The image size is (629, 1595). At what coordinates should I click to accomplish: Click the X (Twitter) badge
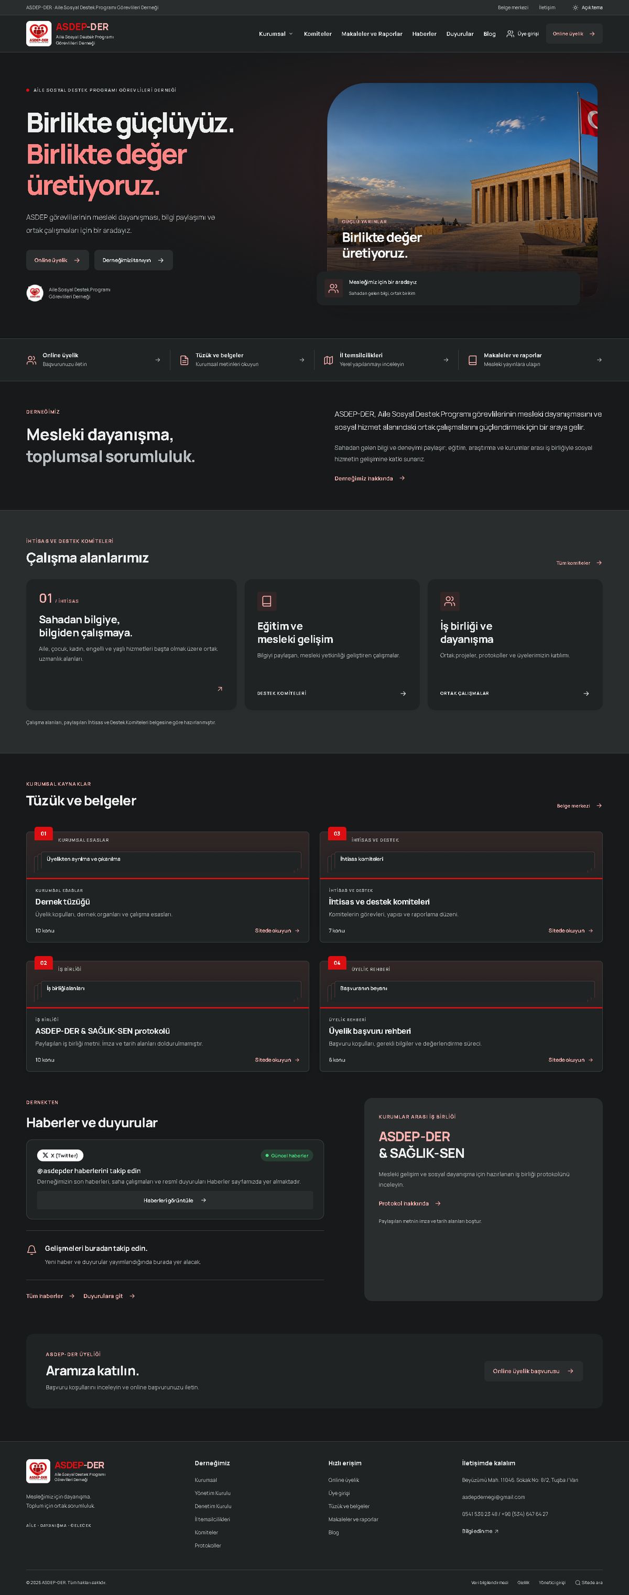pyautogui.click(x=60, y=1155)
